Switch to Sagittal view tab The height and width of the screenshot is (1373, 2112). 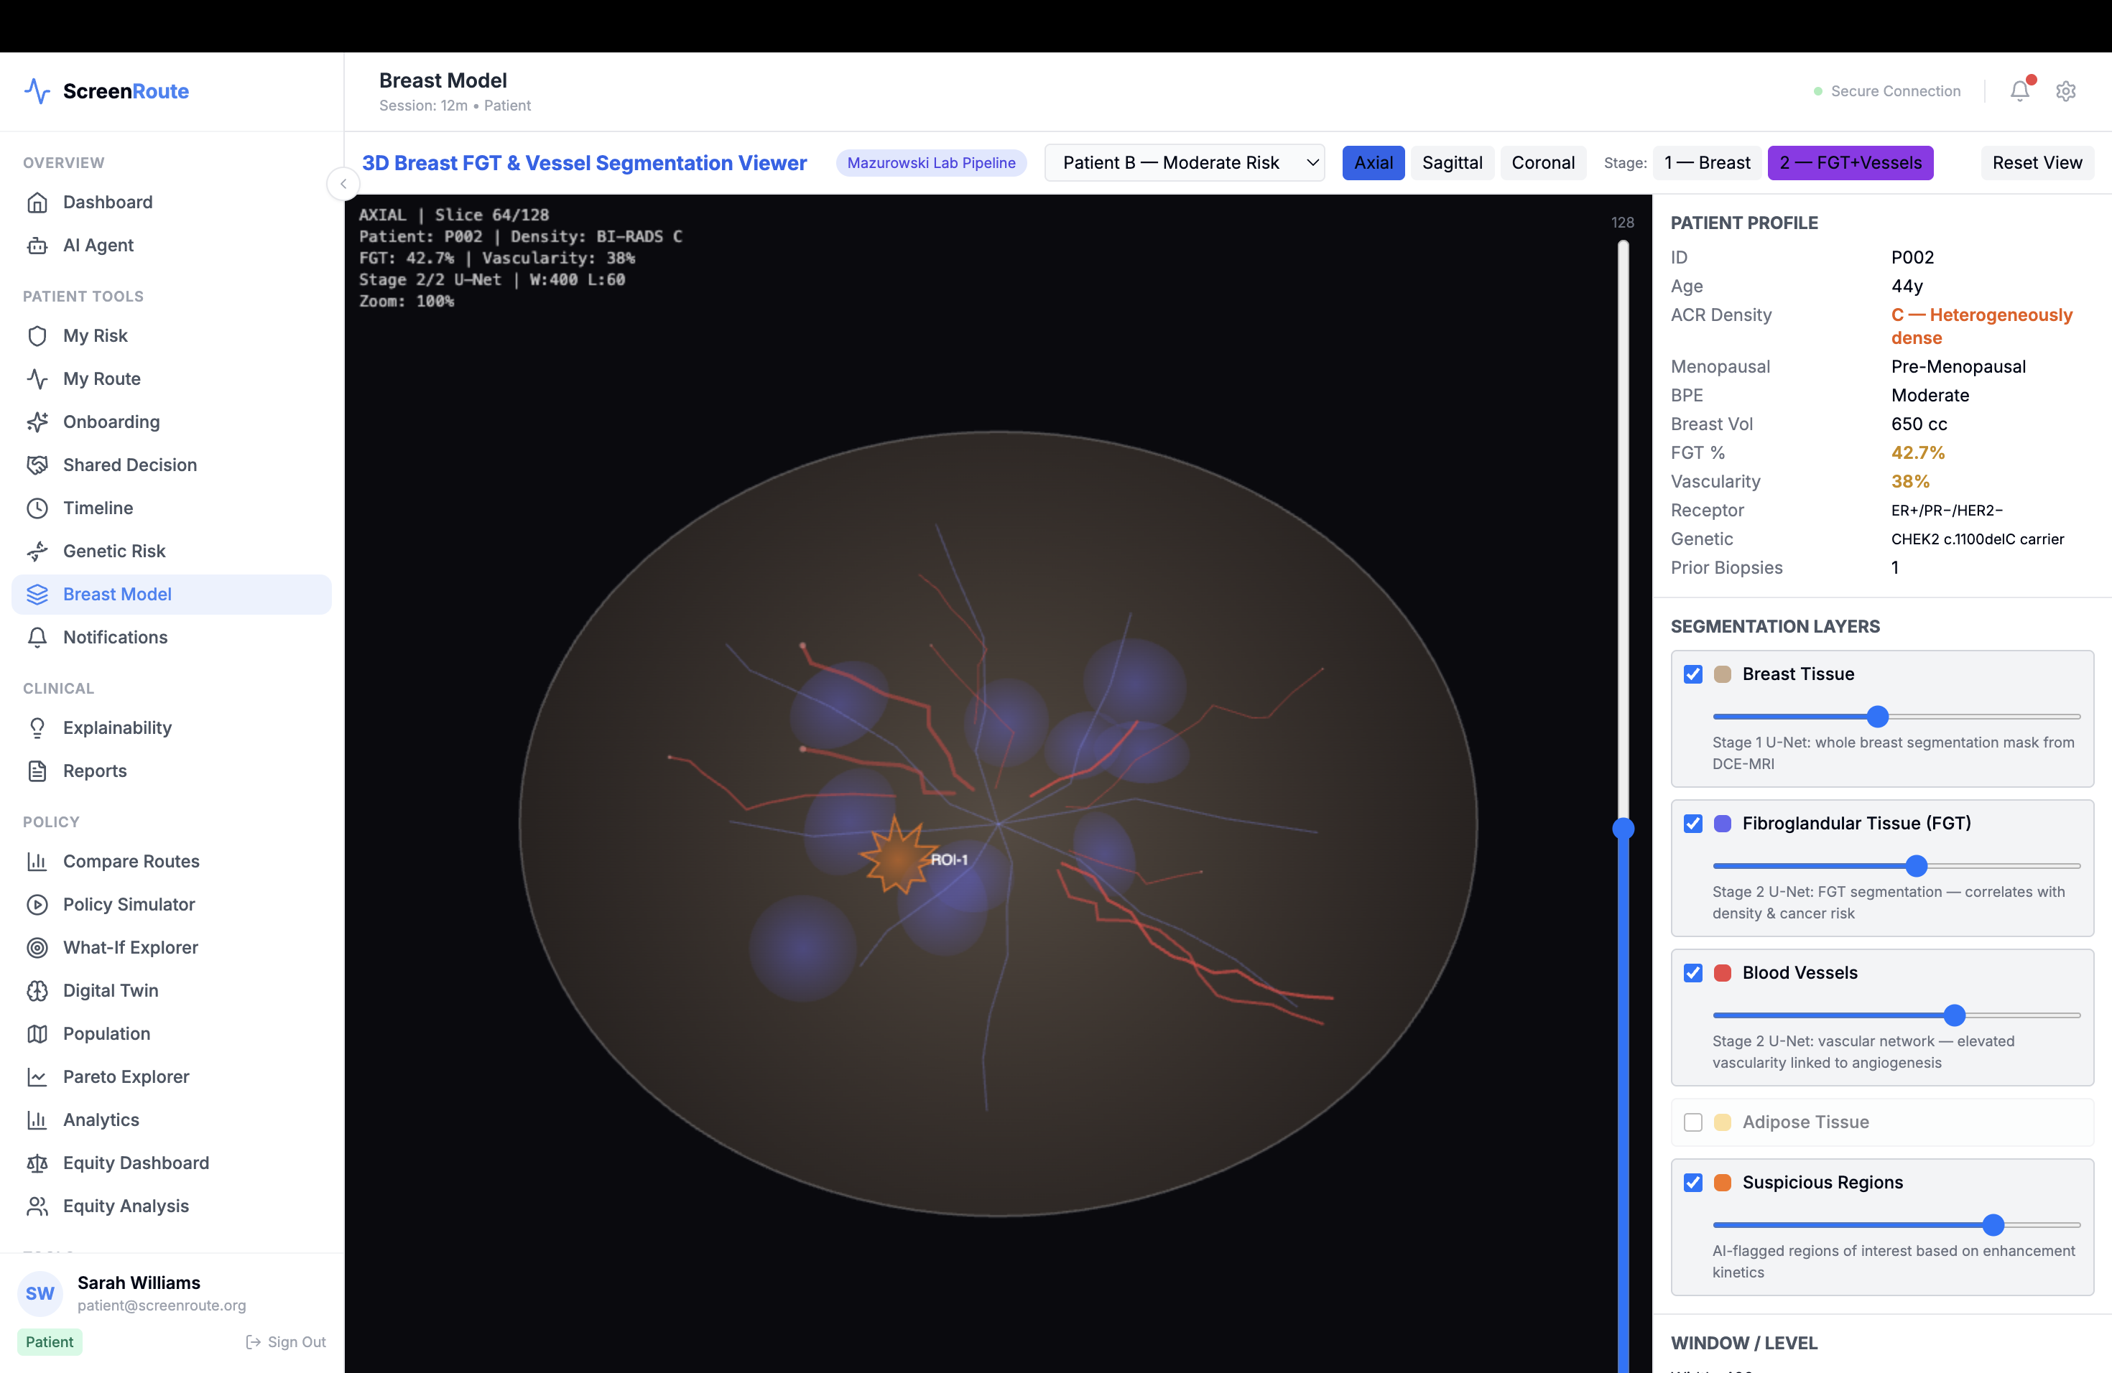(x=1452, y=162)
